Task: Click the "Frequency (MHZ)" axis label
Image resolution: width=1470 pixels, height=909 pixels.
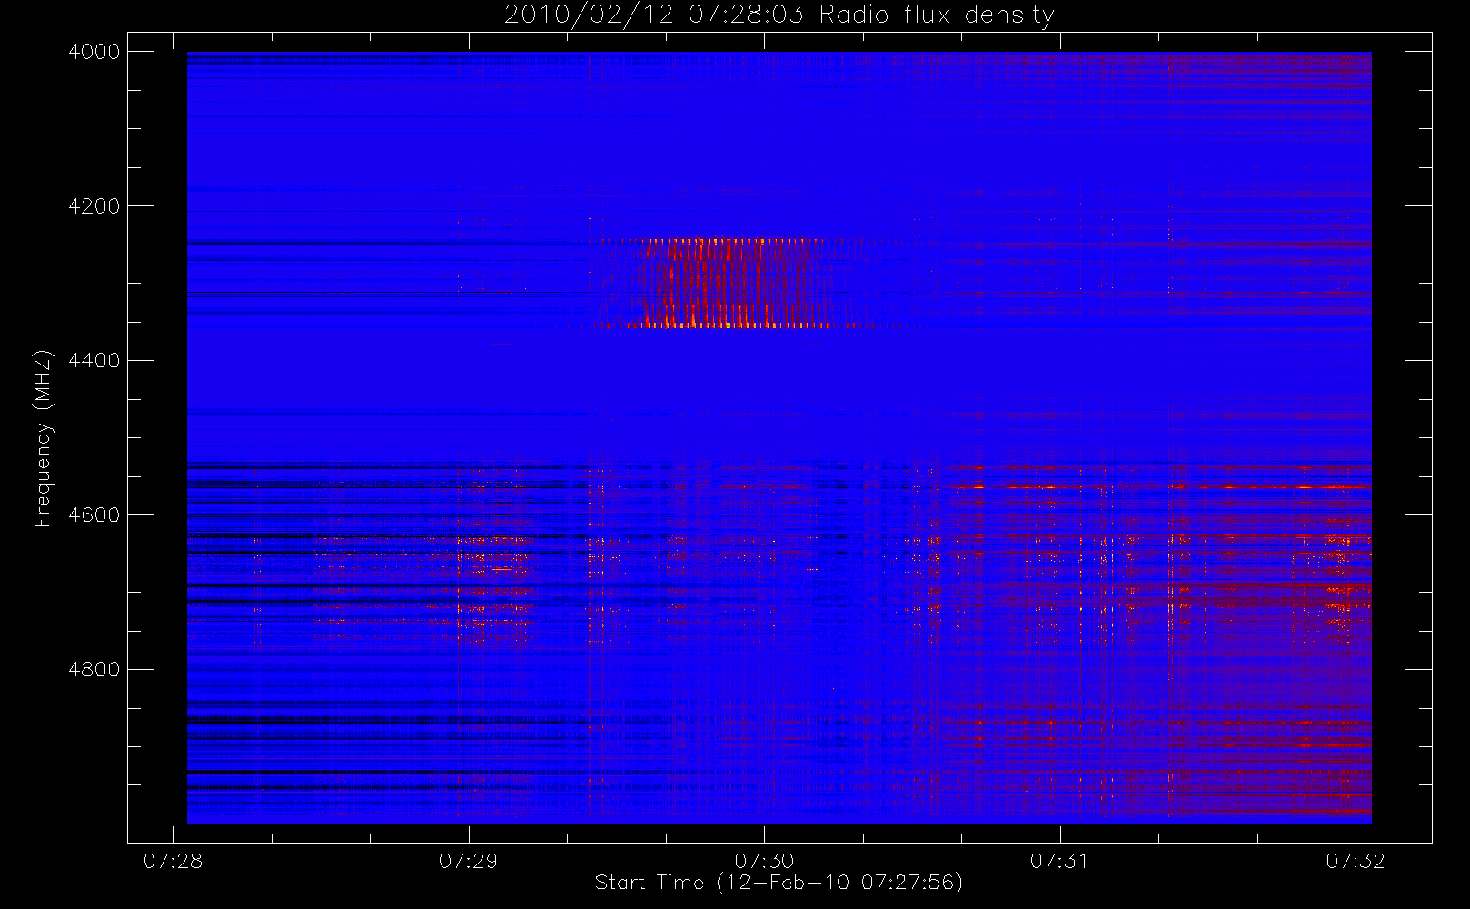Action: pyautogui.click(x=42, y=438)
